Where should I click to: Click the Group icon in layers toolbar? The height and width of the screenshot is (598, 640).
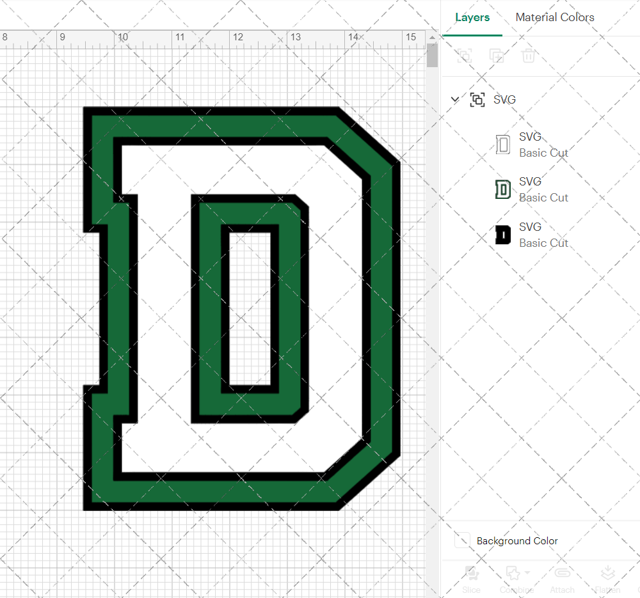[465, 55]
